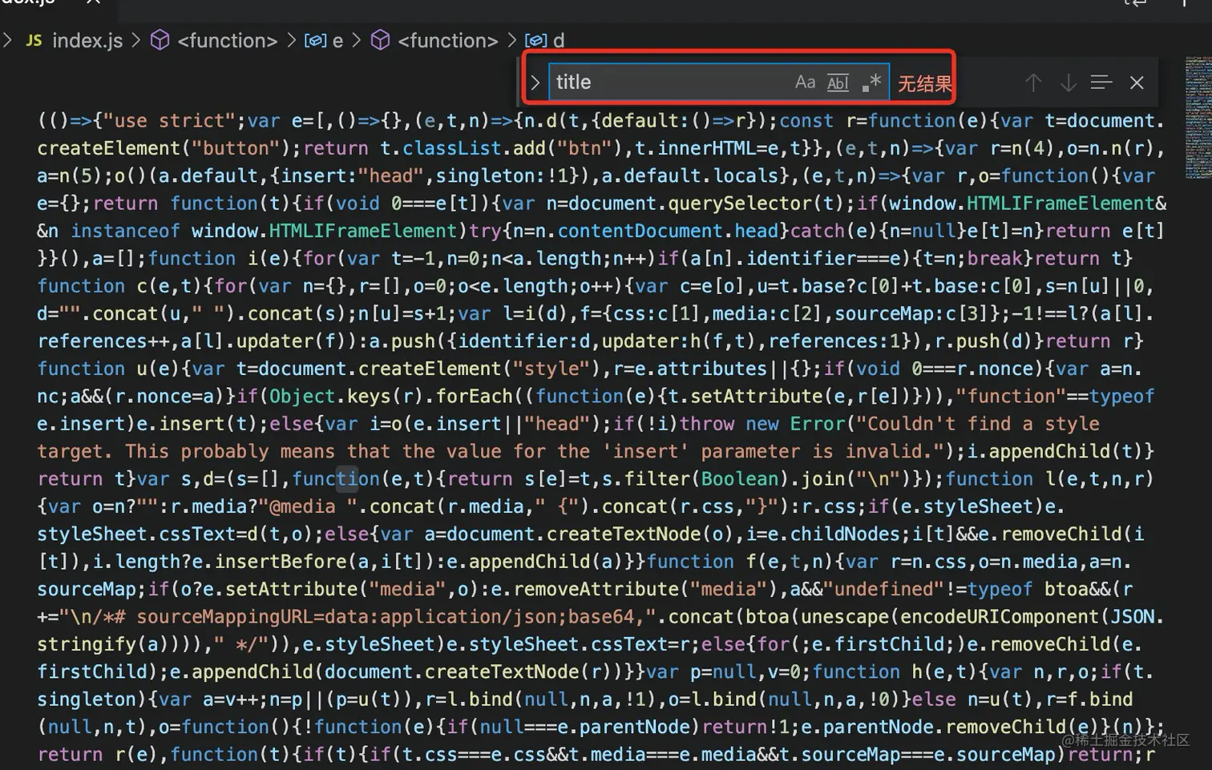The image size is (1212, 770).
Task: Click the "function f(e,t,n)" declaration
Action: click(x=741, y=562)
